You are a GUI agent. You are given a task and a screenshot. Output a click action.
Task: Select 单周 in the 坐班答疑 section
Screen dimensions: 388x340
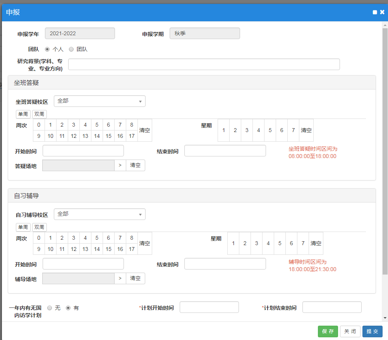point(22,114)
